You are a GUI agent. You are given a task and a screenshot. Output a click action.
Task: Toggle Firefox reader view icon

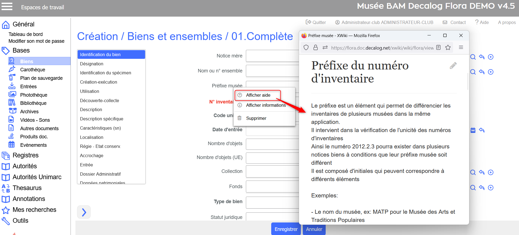tap(438, 48)
